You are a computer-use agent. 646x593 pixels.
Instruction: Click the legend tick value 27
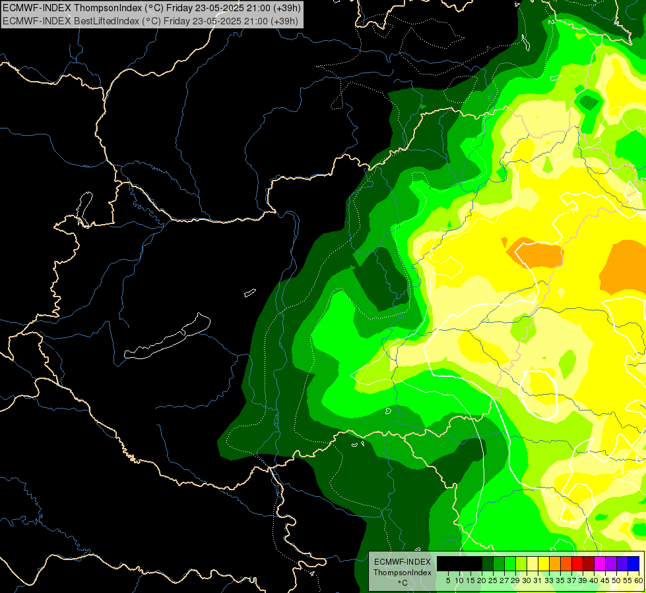pyautogui.click(x=504, y=580)
